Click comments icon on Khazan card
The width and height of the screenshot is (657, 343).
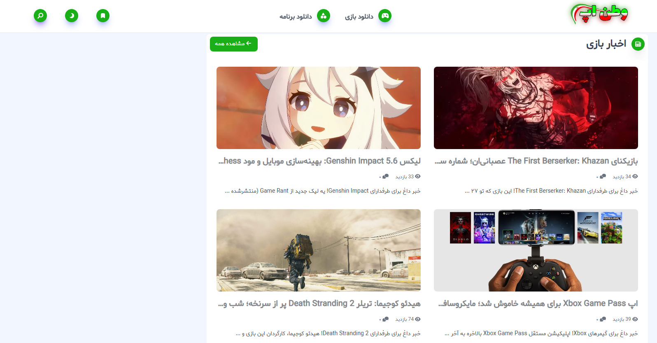click(x=603, y=176)
